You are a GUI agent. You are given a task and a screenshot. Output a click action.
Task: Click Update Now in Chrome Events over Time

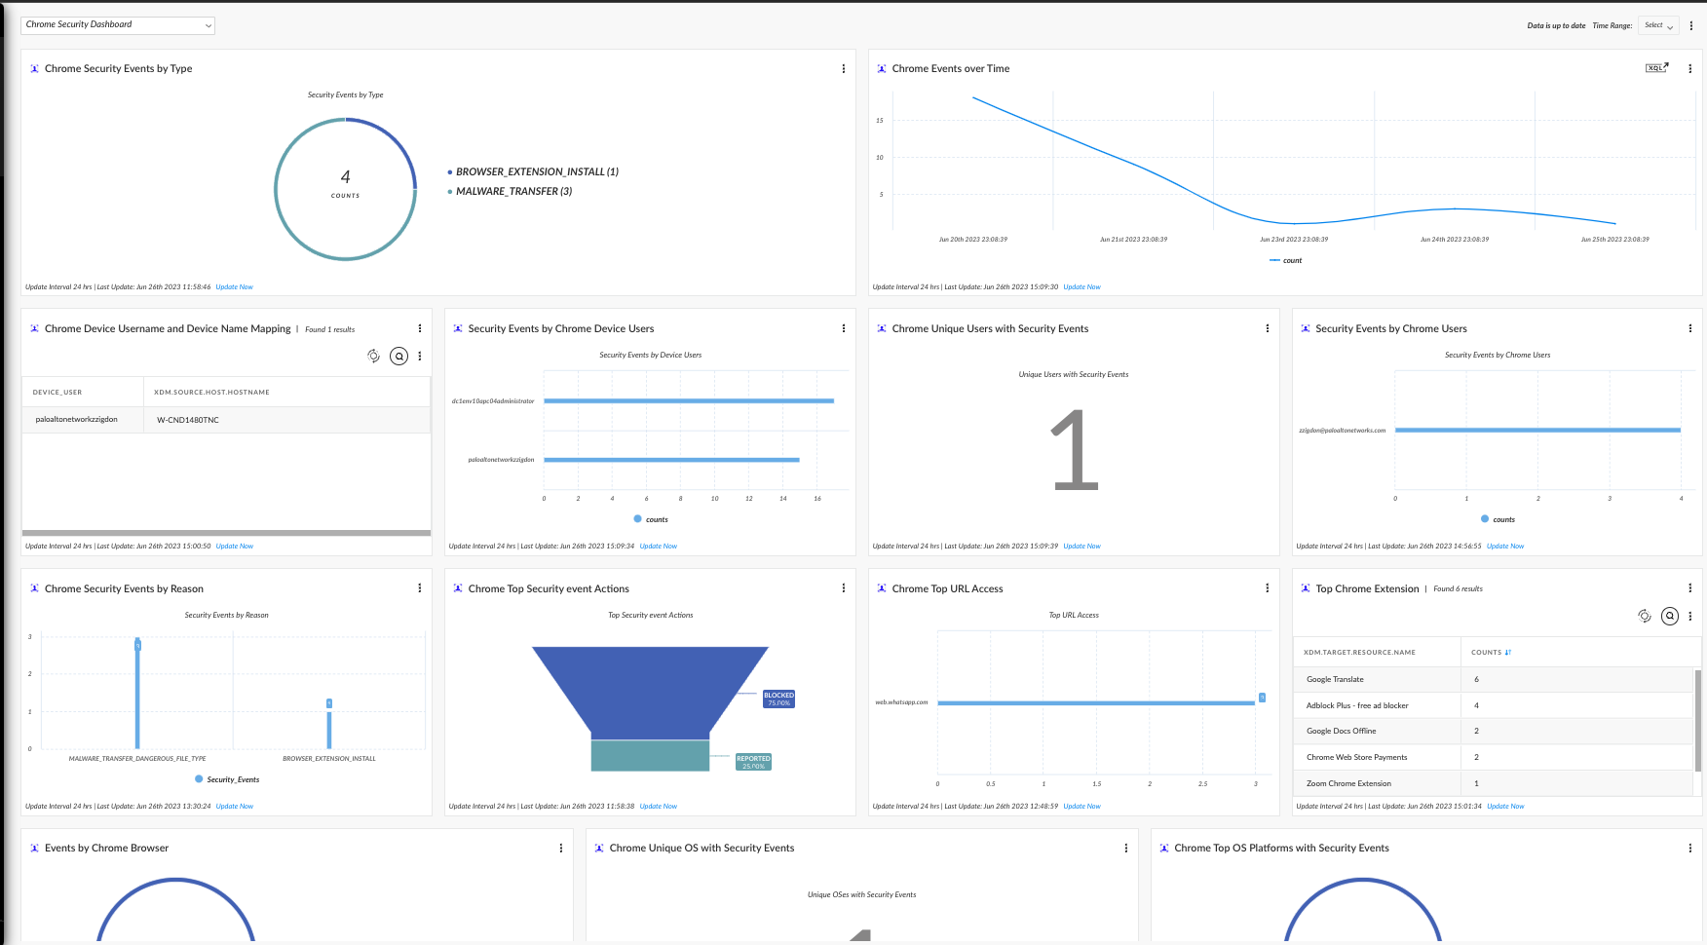[1082, 287]
